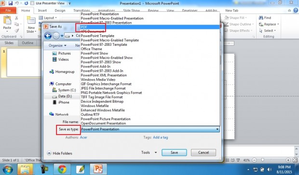Image resolution: width=299 pixels, height=175 pixels.
Task: Open the New Tab ribbon tab
Action: 231,11
